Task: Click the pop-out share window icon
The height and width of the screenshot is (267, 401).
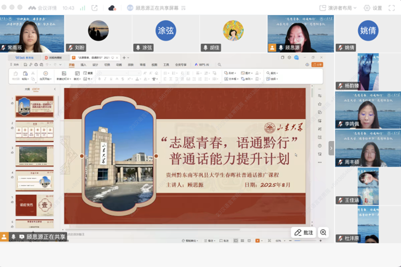Action: click(x=95, y=8)
